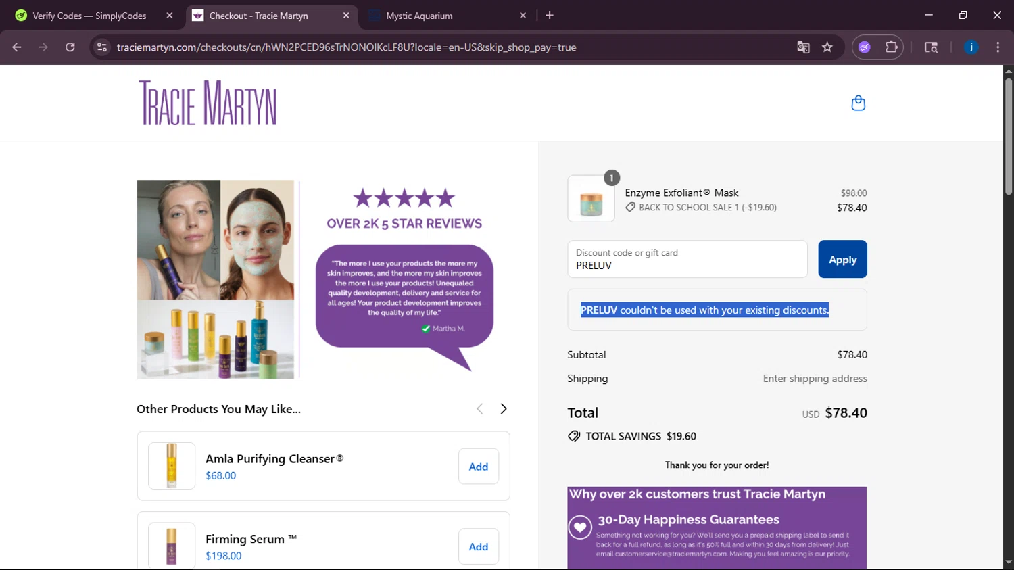Viewport: 1014px width, 570px height.
Task: Click the Firming Serum title
Action: point(251,539)
